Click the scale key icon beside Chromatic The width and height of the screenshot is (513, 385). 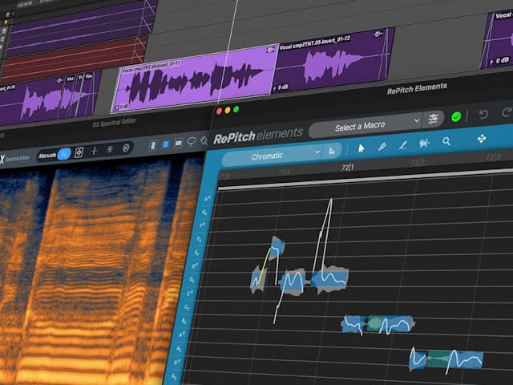click(x=331, y=151)
